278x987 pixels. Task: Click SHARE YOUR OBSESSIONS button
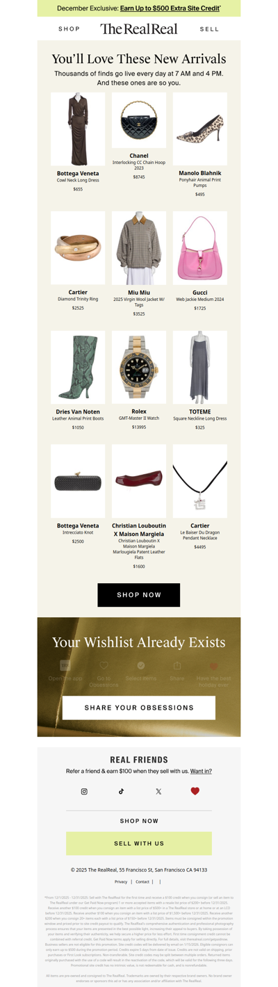point(139,708)
